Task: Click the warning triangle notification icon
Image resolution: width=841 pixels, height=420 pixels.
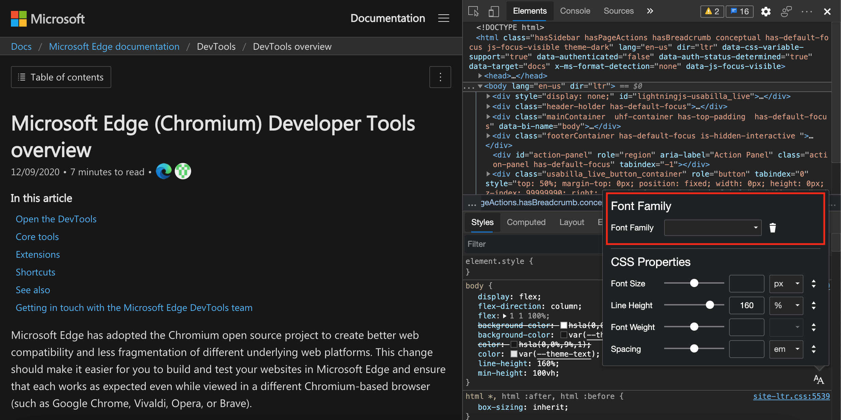Action: (x=711, y=11)
